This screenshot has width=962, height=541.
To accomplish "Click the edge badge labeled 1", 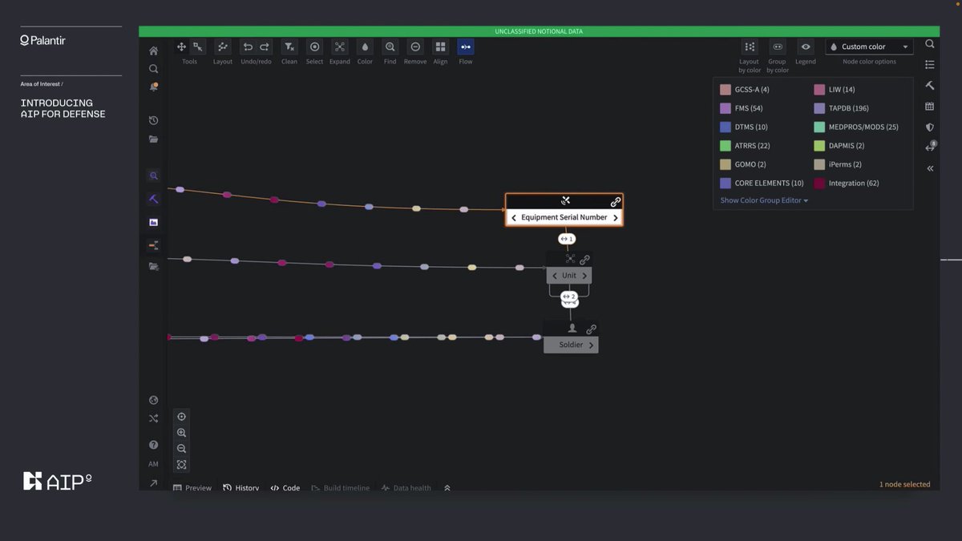I will (x=567, y=239).
